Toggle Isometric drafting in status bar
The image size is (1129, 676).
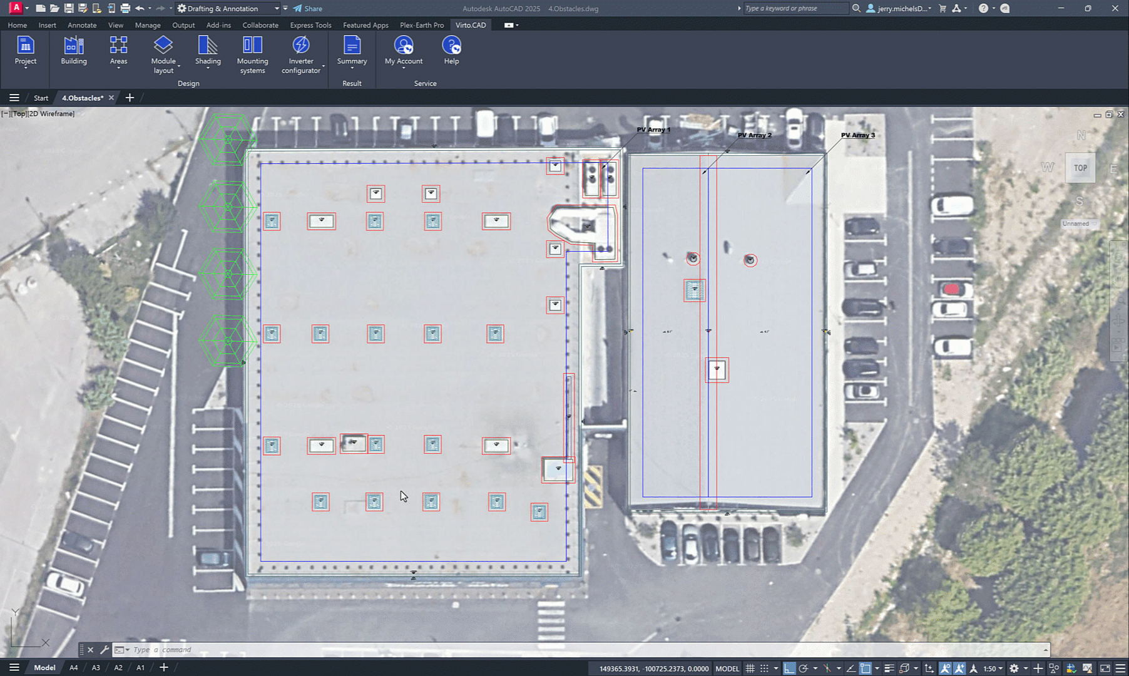(827, 668)
